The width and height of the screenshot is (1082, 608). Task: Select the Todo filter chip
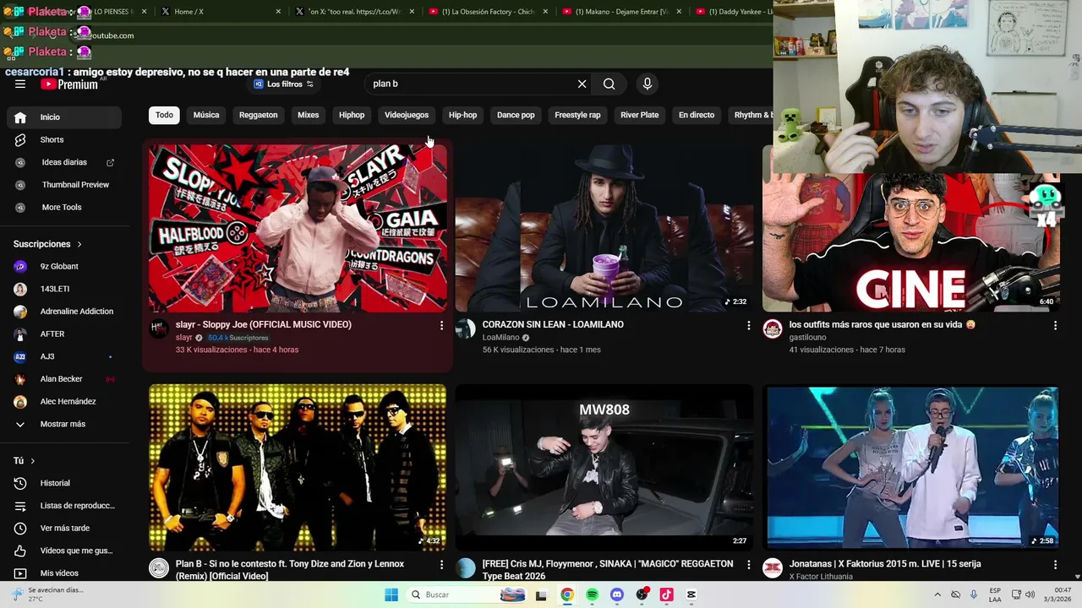(164, 115)
